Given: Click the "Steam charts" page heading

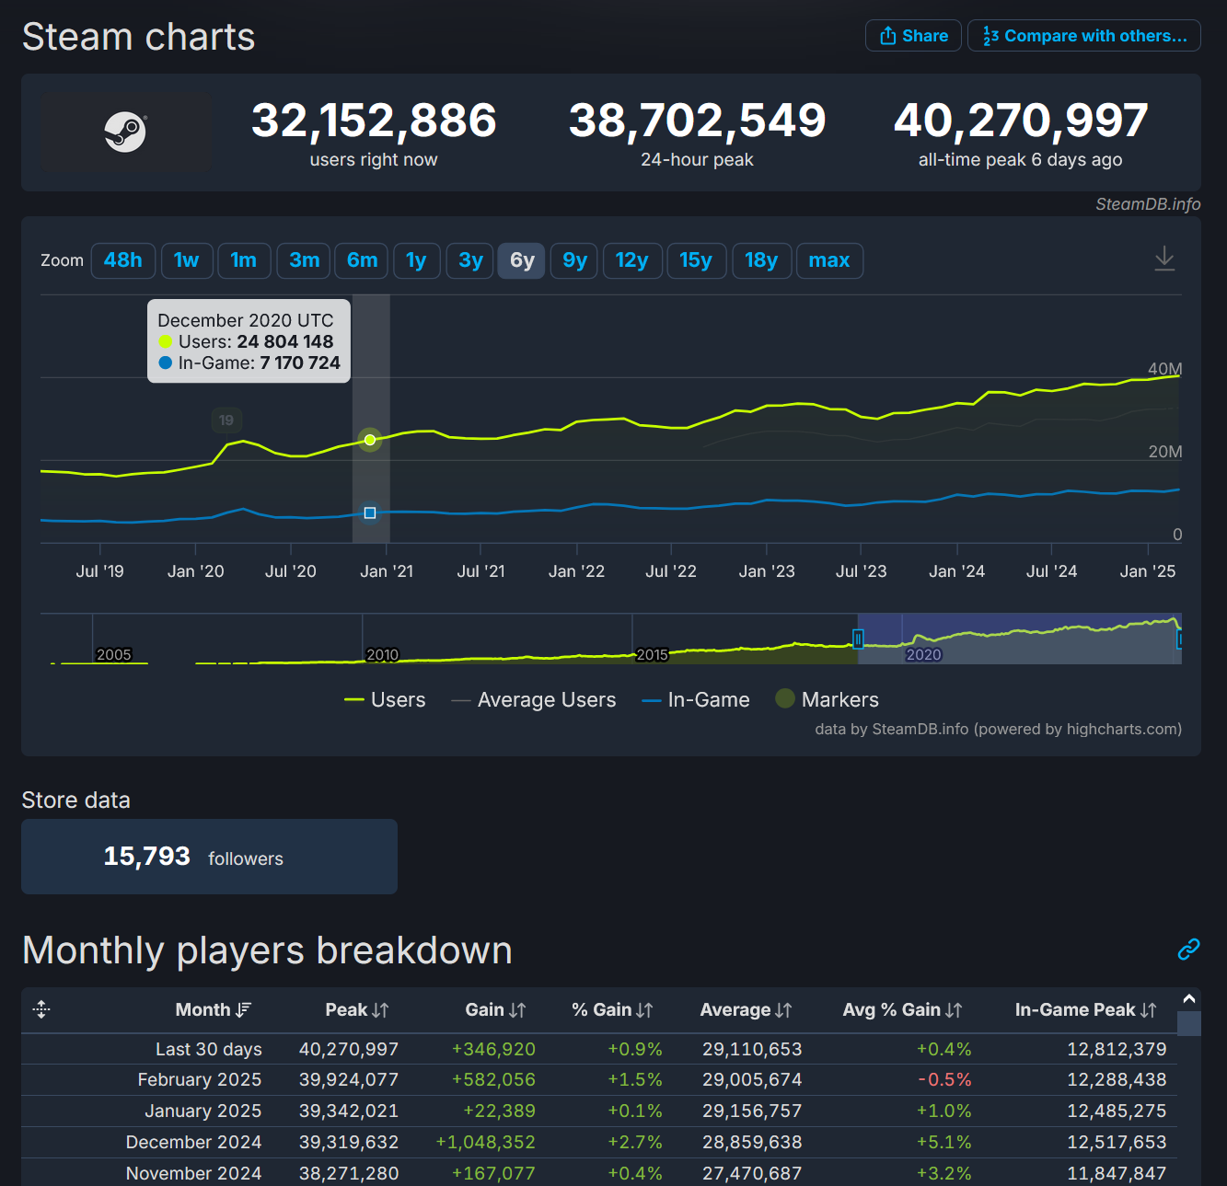Looking at the screenshot, I should 139,37.
